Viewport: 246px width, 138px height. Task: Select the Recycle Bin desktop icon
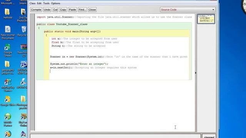point(23,31)
